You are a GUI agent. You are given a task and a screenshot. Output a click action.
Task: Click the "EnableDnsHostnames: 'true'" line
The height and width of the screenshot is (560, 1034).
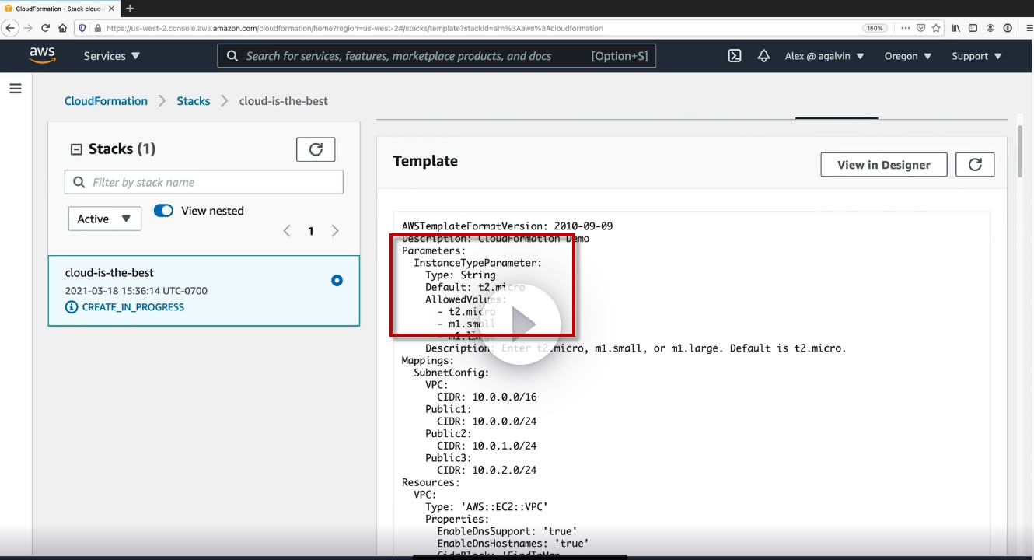[513, 544]
